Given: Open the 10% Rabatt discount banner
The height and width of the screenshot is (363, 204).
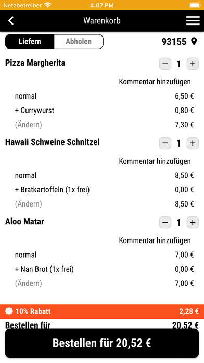Looking at the screenshot, I should [102, 311].
